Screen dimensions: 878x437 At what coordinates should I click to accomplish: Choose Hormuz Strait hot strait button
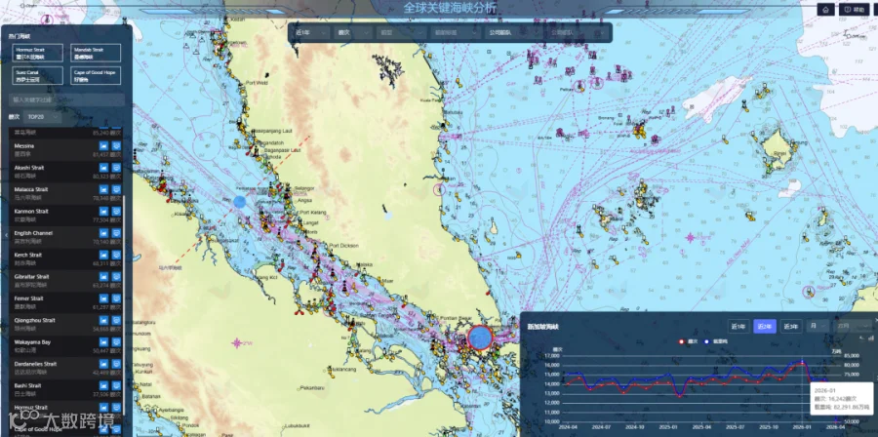39,53
